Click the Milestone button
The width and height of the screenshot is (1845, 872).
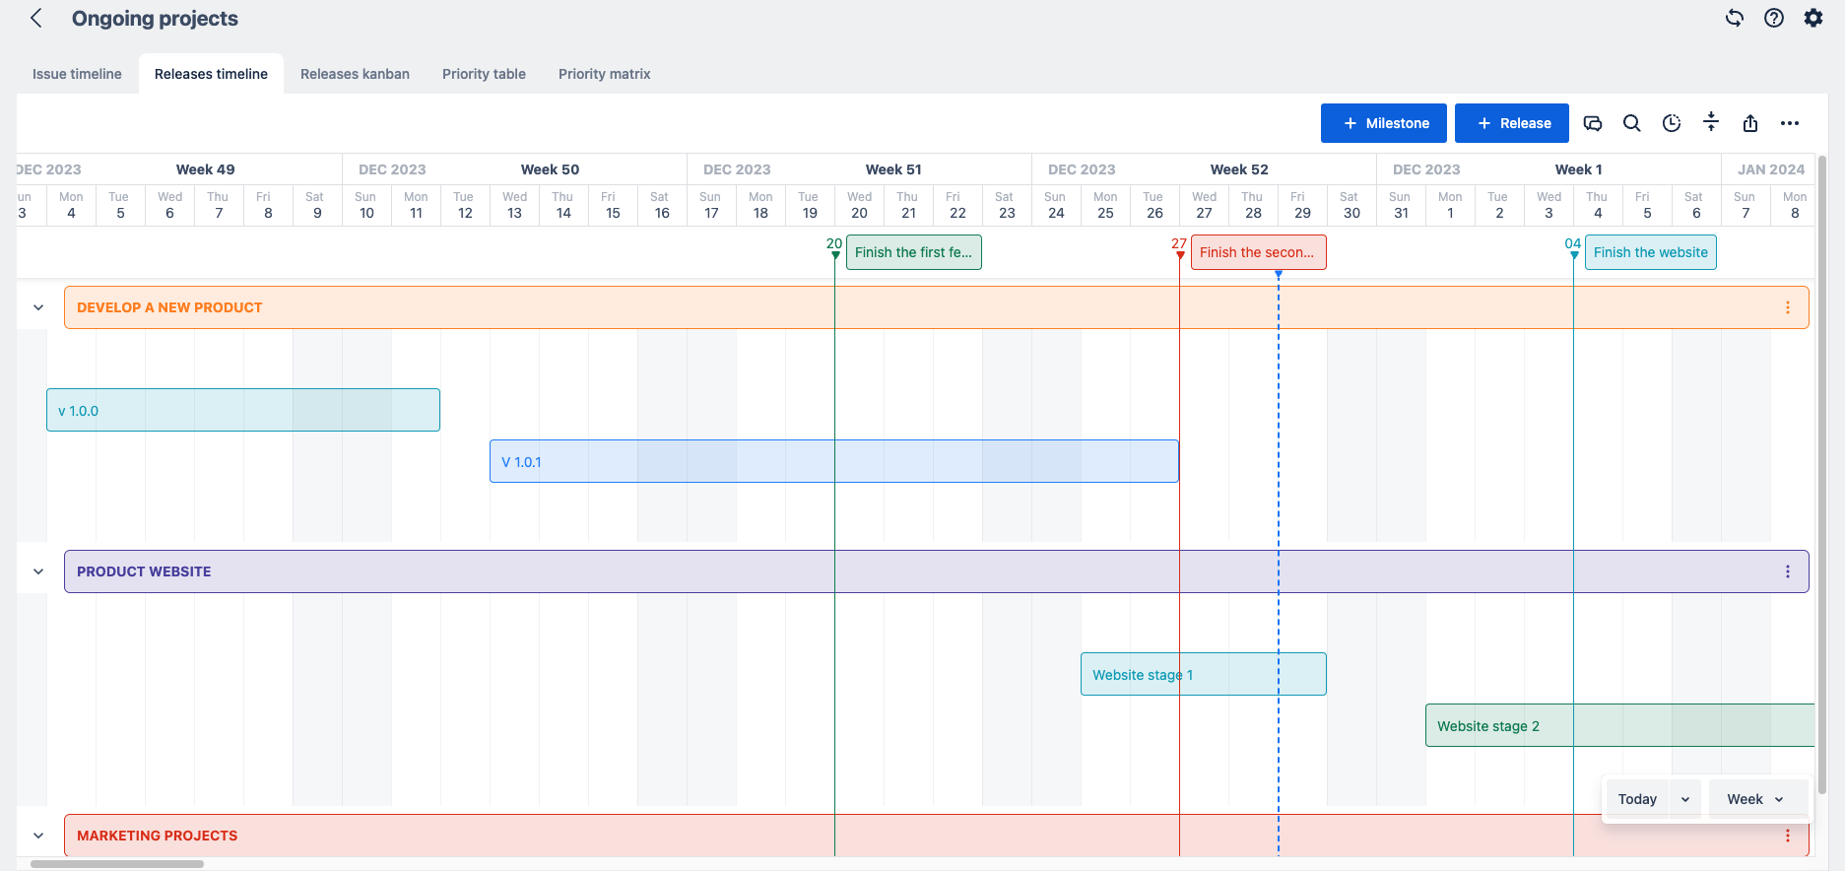click(x=1383, y=123)
